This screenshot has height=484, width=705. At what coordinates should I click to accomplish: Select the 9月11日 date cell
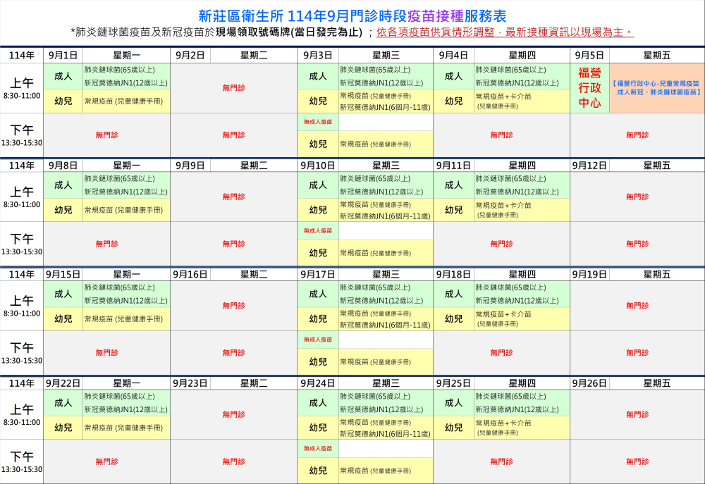tap(453, 166)
